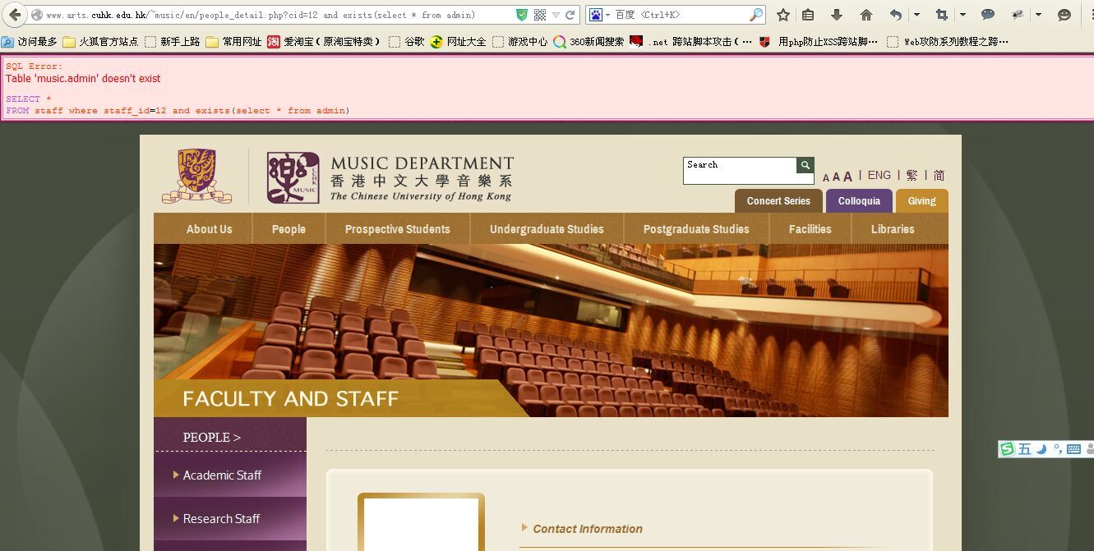Screen dimensions: 1094x551
Task: Open the Web攻防系列教程 bookmark
Action: pos(947,41)
